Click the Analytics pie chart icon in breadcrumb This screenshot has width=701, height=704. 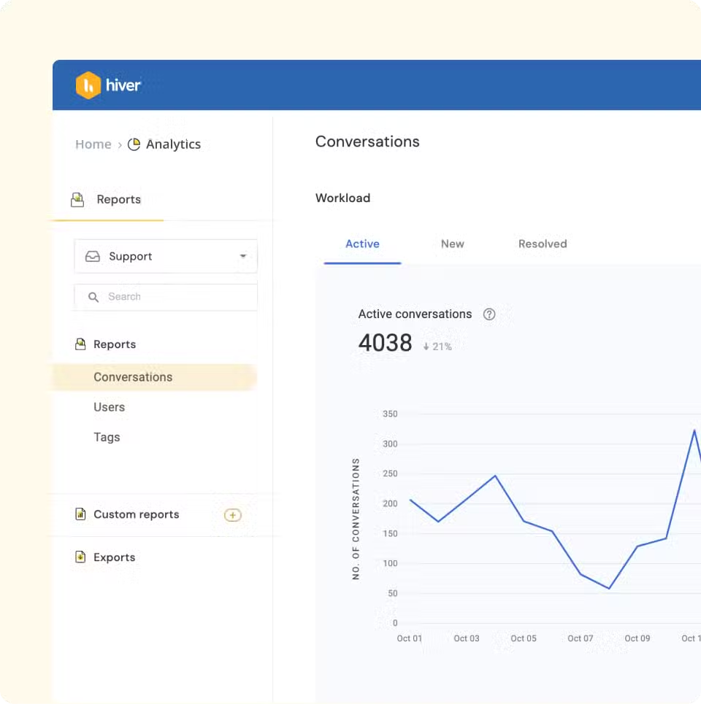point(134,144)
